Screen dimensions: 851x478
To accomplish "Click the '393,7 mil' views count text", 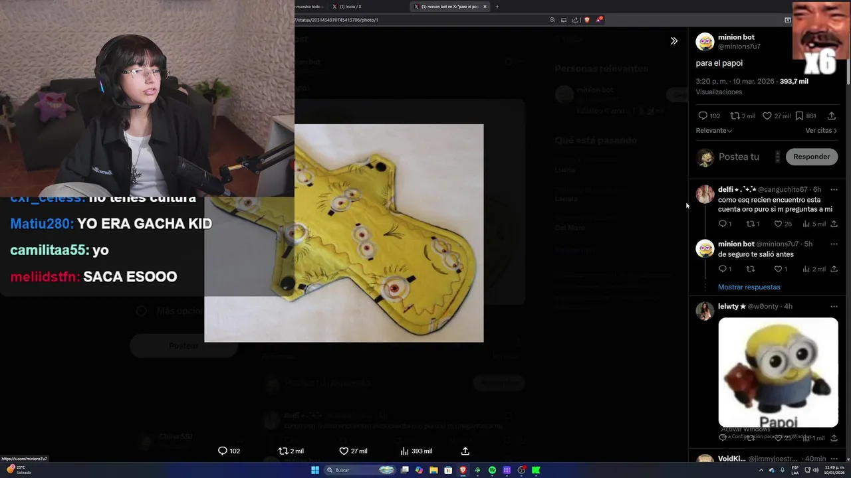I will pos(794,82).
